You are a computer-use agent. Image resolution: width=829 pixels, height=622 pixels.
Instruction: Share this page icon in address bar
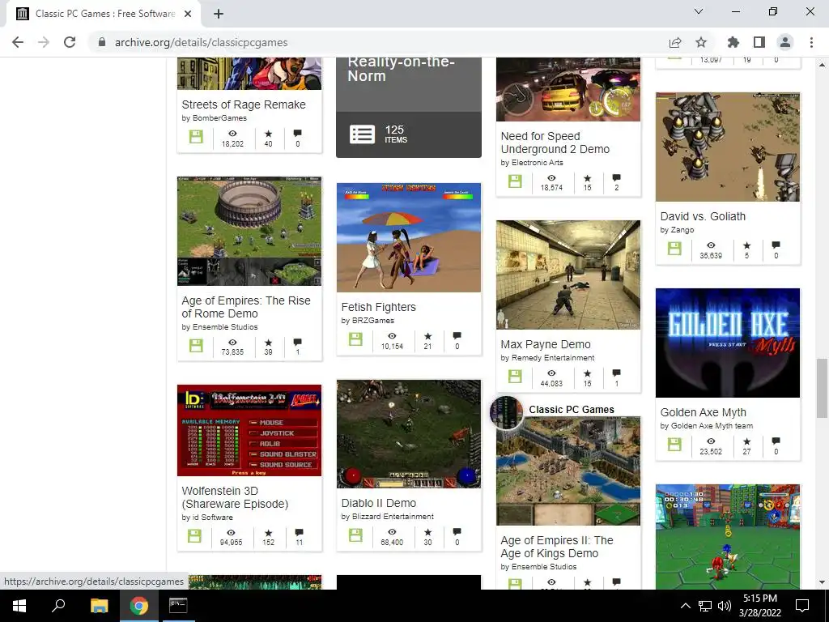pos(675,42)
